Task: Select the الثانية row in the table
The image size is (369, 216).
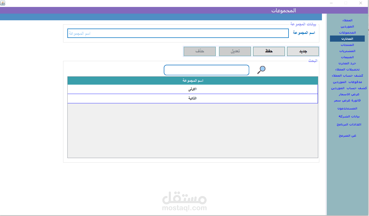Action: [x=193, y=99]
